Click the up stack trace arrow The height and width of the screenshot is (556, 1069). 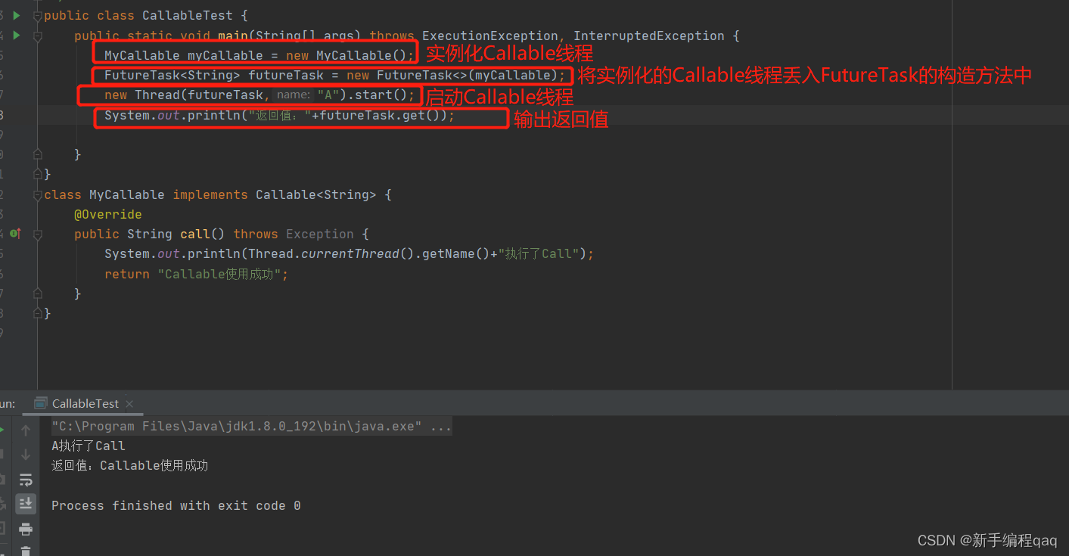pos(26,430)
